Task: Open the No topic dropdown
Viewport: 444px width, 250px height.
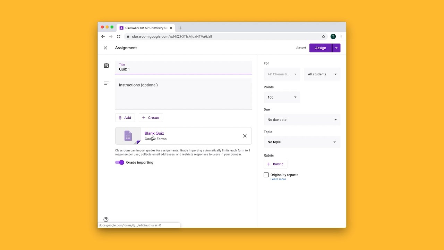Action: pyautogui.click(x=302, y=142)
